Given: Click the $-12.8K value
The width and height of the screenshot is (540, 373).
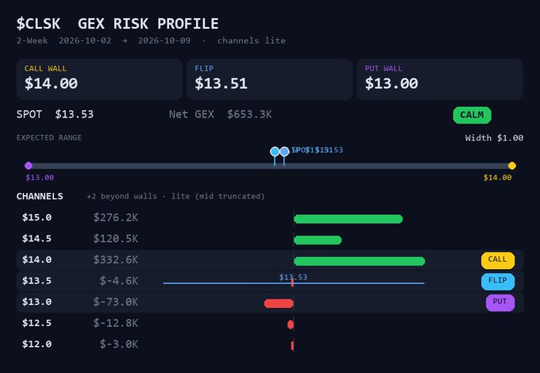Looking at the screenshot, I should pyautogui.click(x=116, y=323).
